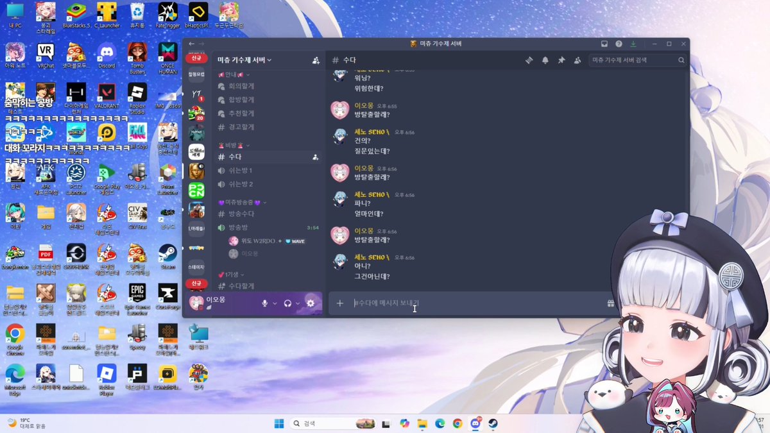
Task: Deafen audio with the headphones icon
Action: [288, 303]
